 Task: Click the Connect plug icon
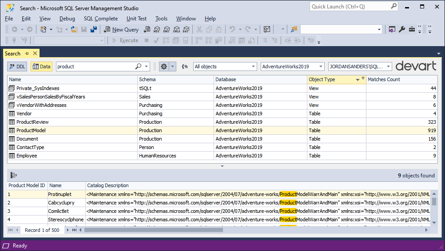pos(14,40)
